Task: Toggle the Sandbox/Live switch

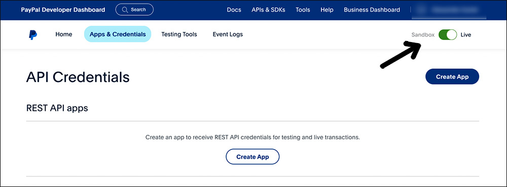Action: [448, 34]
